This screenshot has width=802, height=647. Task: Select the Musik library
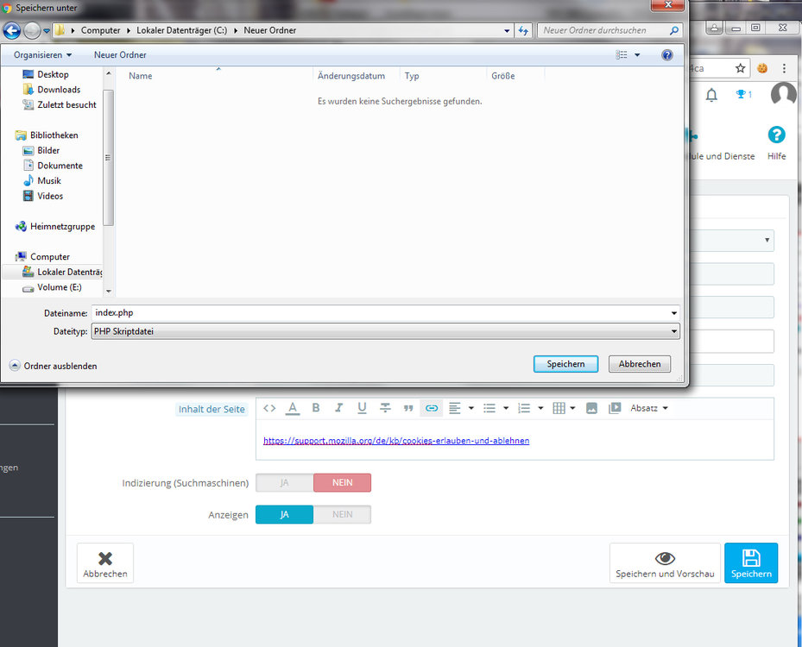[x=49, y=181]
